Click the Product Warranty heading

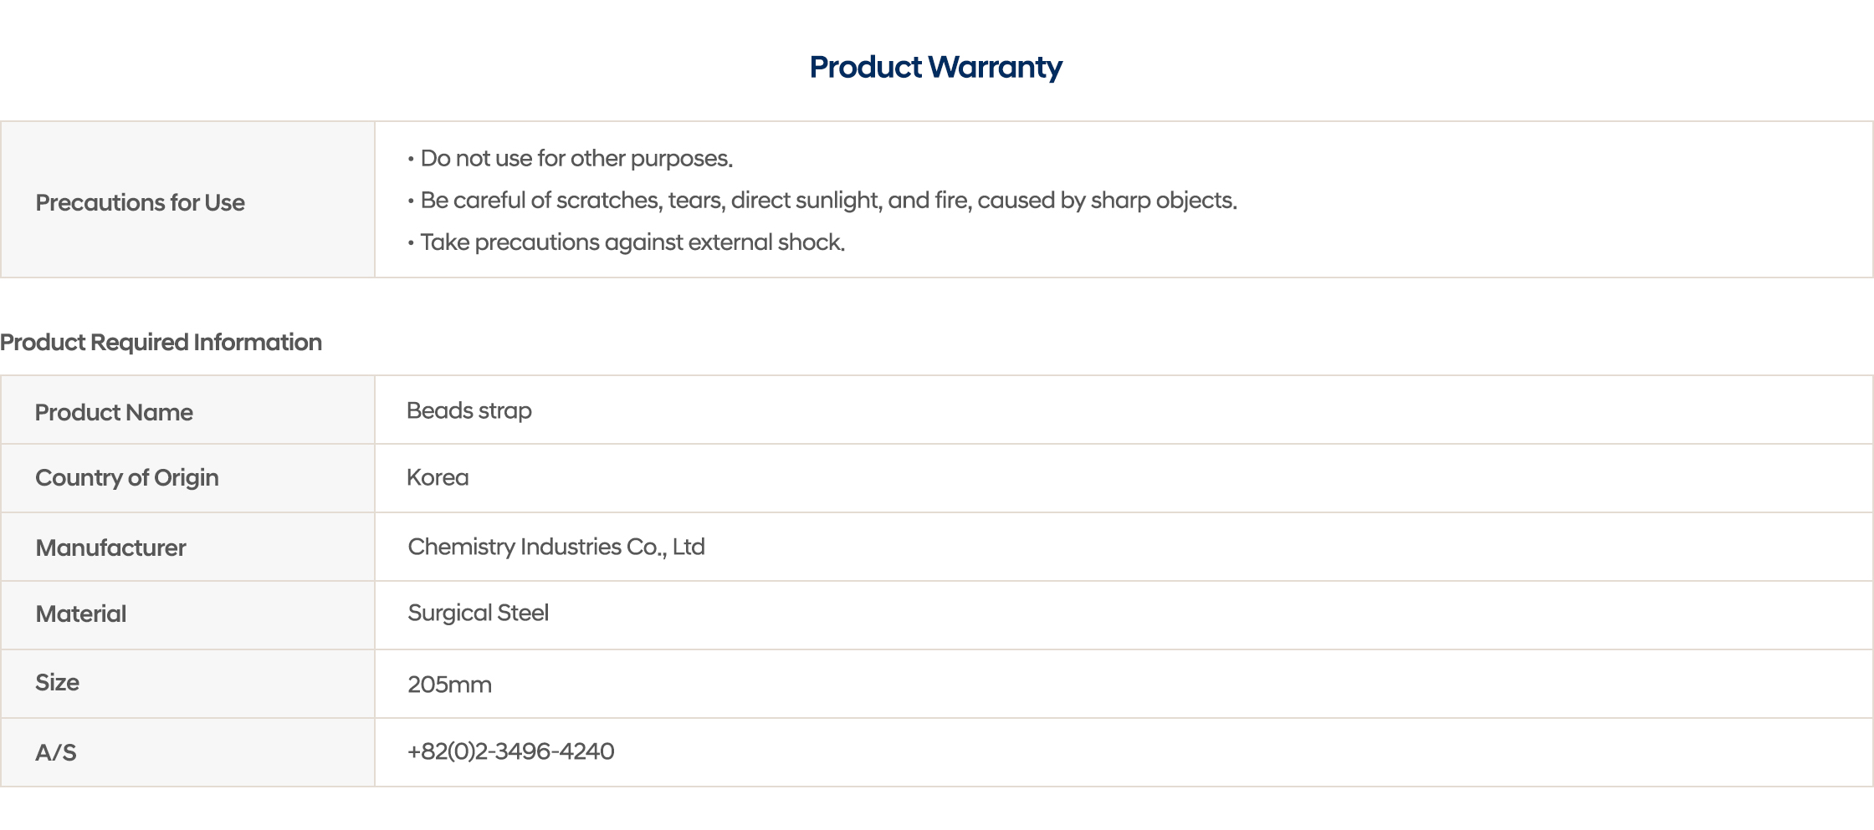tap(935, 67)
